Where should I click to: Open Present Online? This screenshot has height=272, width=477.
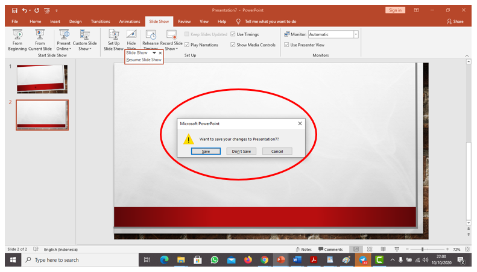click(63, 40)
